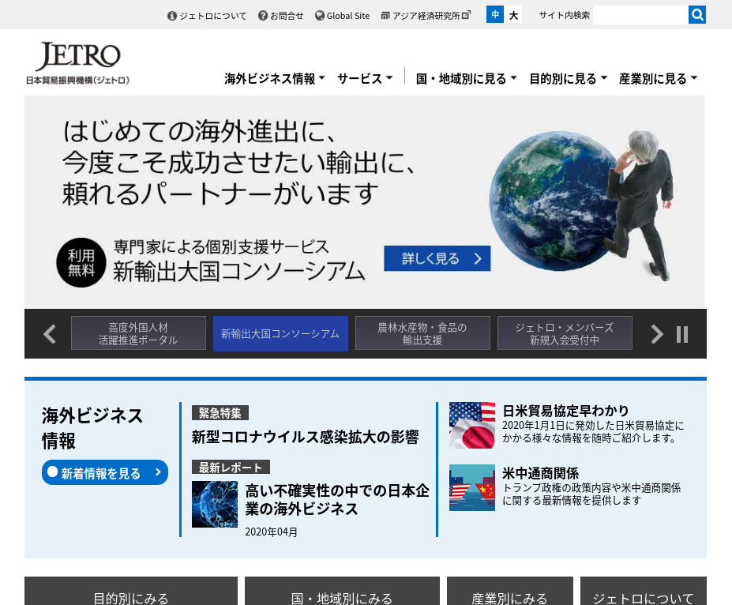
Task: Click ジェトロについて bottom tab
Action: click(x=644, y=591)
